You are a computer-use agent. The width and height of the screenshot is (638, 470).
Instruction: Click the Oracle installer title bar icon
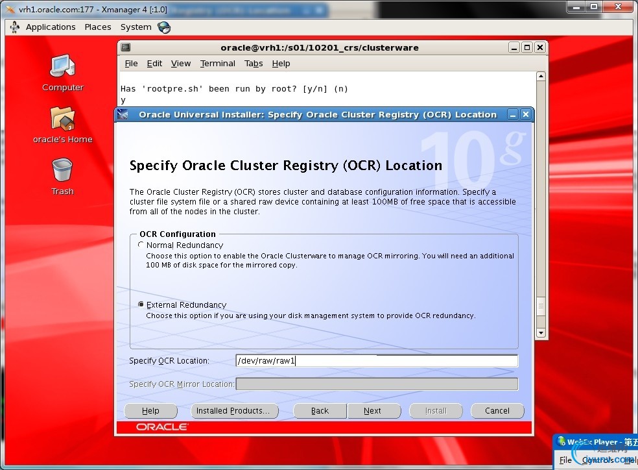click(123, 114)
